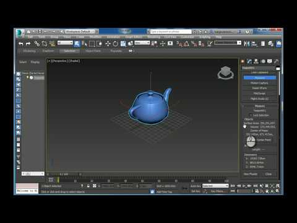The width and height of the screenshot is (297, 223).
Task: Open the Named Selection Sets dropdown
Action: pos(228,43)
